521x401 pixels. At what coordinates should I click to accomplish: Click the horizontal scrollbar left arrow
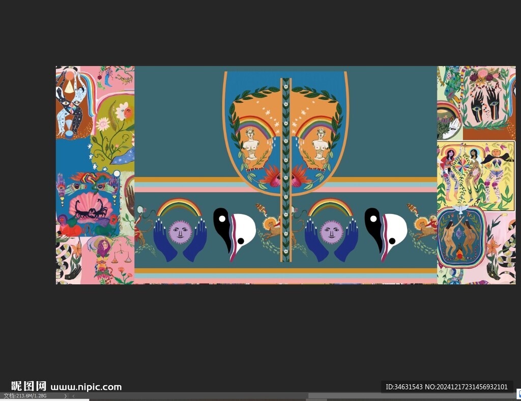(73, 396)
